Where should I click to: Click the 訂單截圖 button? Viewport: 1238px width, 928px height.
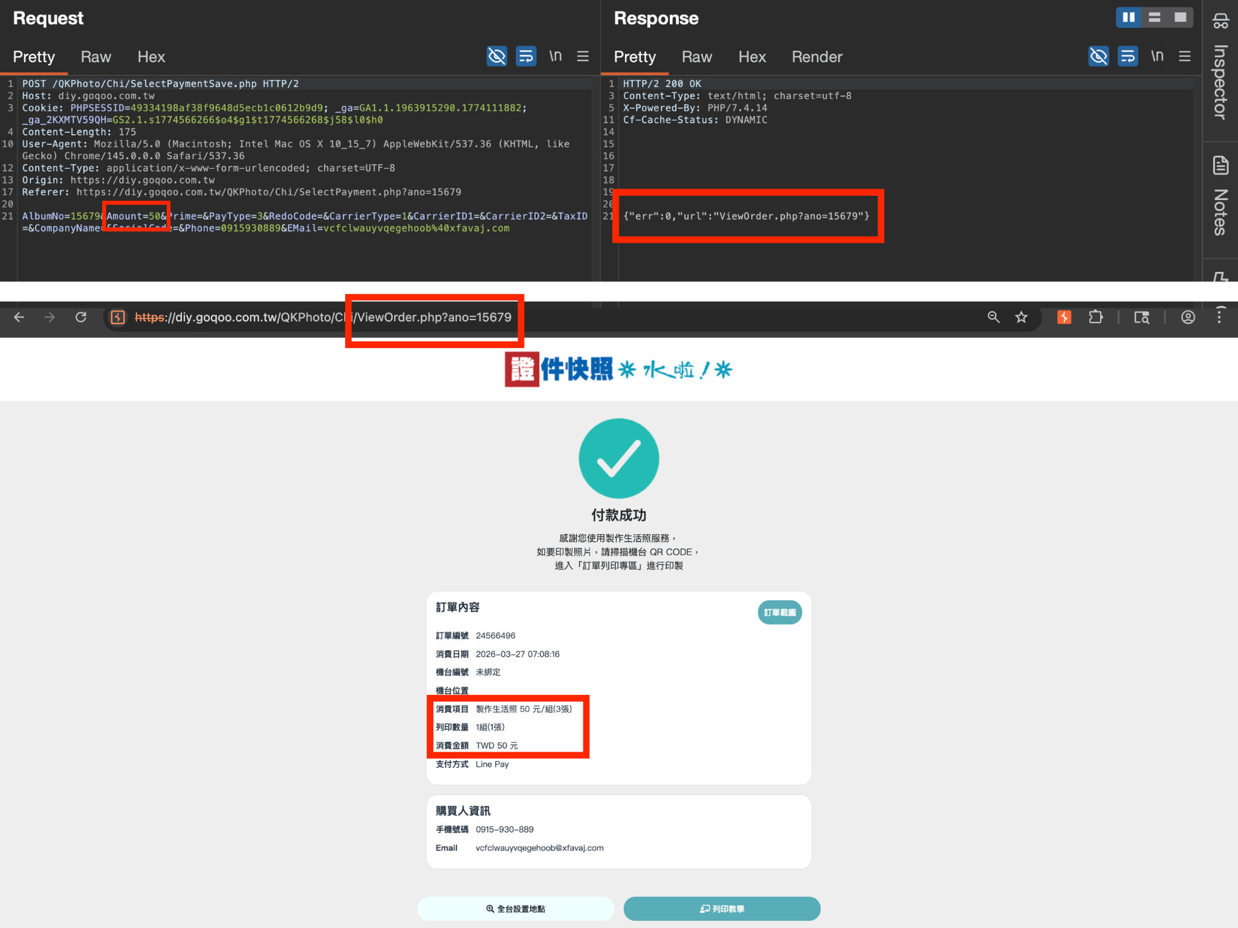coord(780,612)
